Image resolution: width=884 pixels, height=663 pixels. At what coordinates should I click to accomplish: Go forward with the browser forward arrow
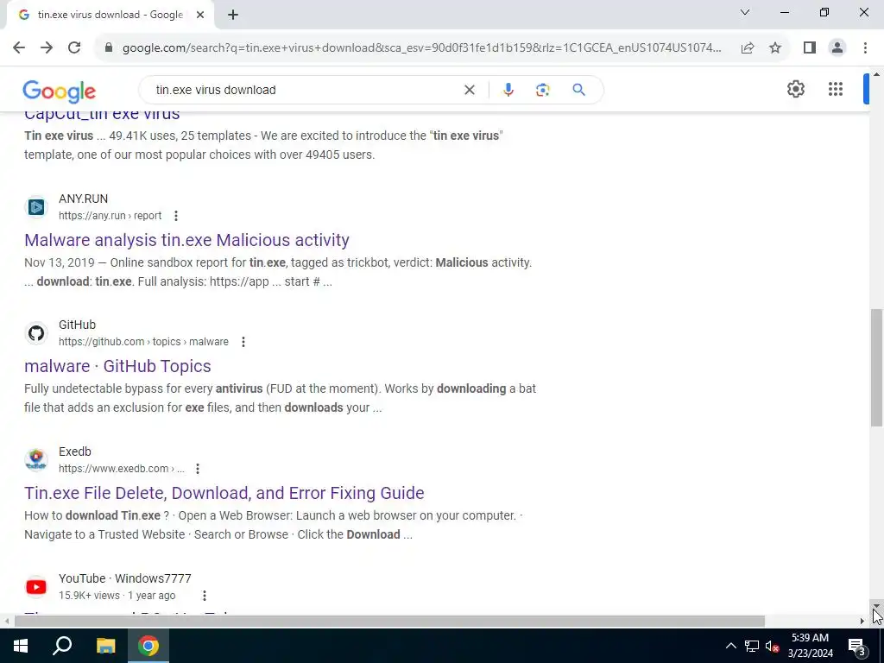pyautogui.click(x=47, y=48)
